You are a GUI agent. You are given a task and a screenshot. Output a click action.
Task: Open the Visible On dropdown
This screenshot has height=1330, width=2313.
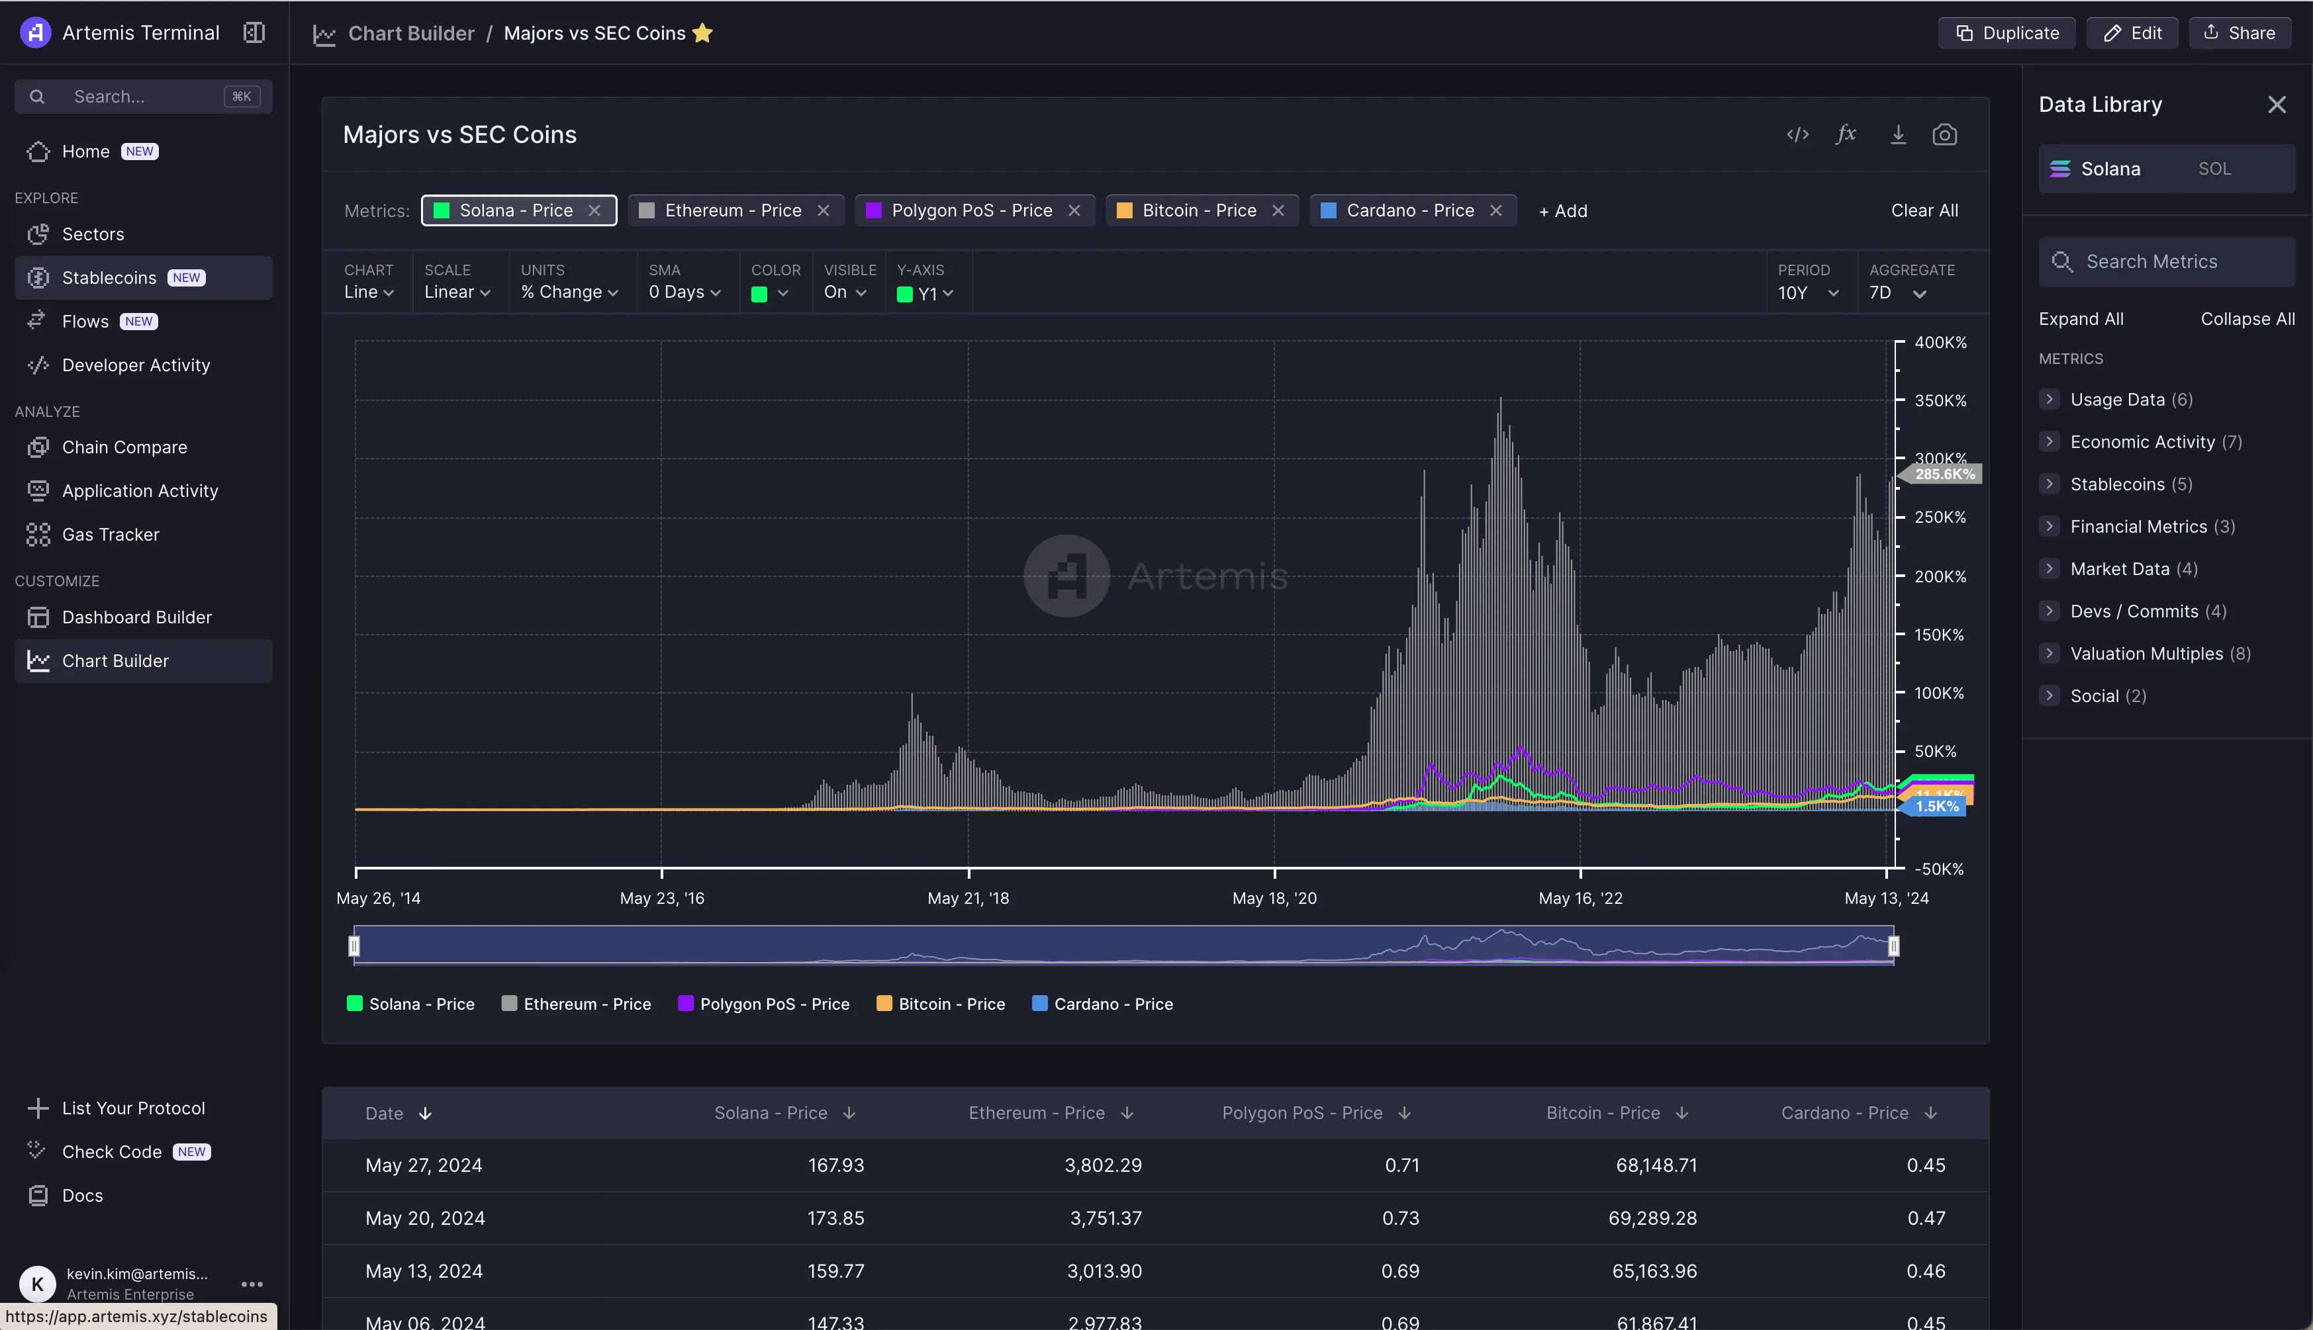pyautogui.click(x=845, y=292)
